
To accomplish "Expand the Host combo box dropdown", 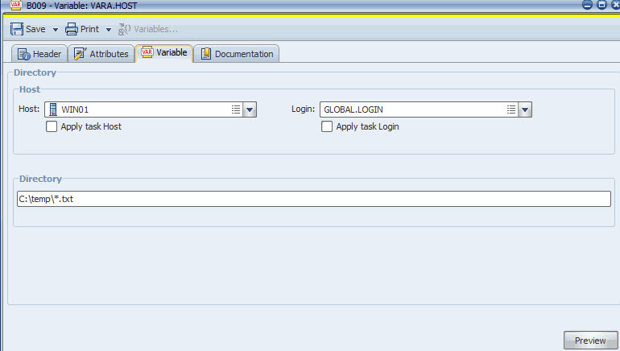I will tap(250, 110).
